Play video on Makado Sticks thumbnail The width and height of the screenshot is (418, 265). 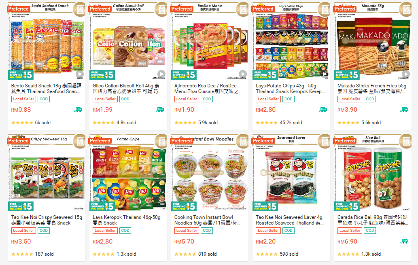coord(405,74)
